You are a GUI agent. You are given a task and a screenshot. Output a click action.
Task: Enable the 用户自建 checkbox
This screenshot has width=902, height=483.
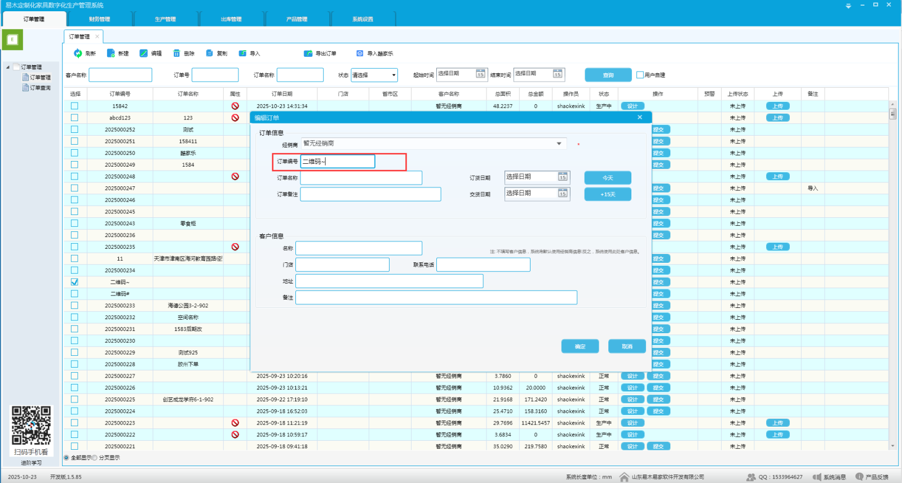click(x=640, y=75)
